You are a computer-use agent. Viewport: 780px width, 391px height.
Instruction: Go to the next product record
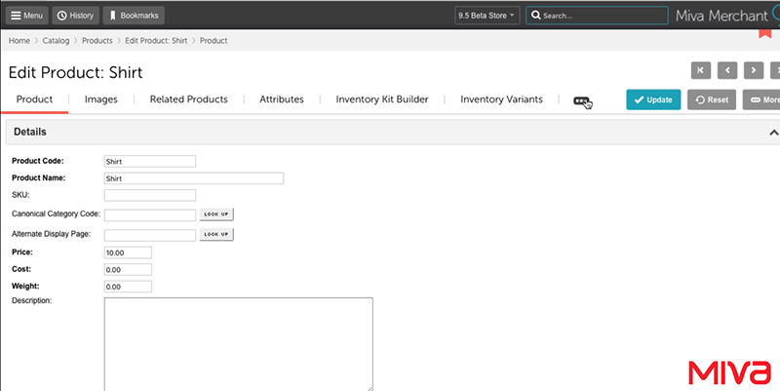[753, 70]
